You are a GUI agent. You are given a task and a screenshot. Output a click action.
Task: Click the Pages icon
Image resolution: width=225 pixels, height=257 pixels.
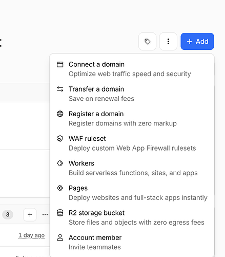(x=60, y=188)
